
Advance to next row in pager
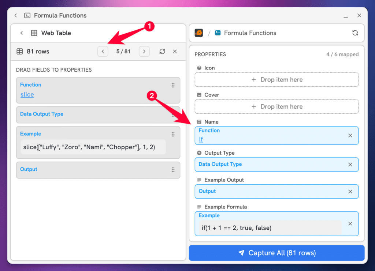pos(144,52)
